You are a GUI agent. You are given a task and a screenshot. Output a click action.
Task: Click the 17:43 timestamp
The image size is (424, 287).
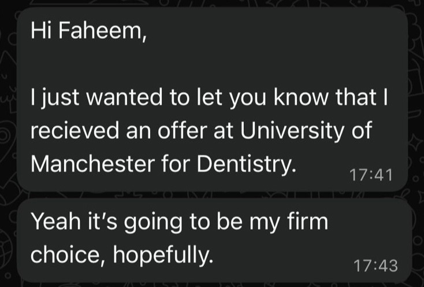coord(375,266)
